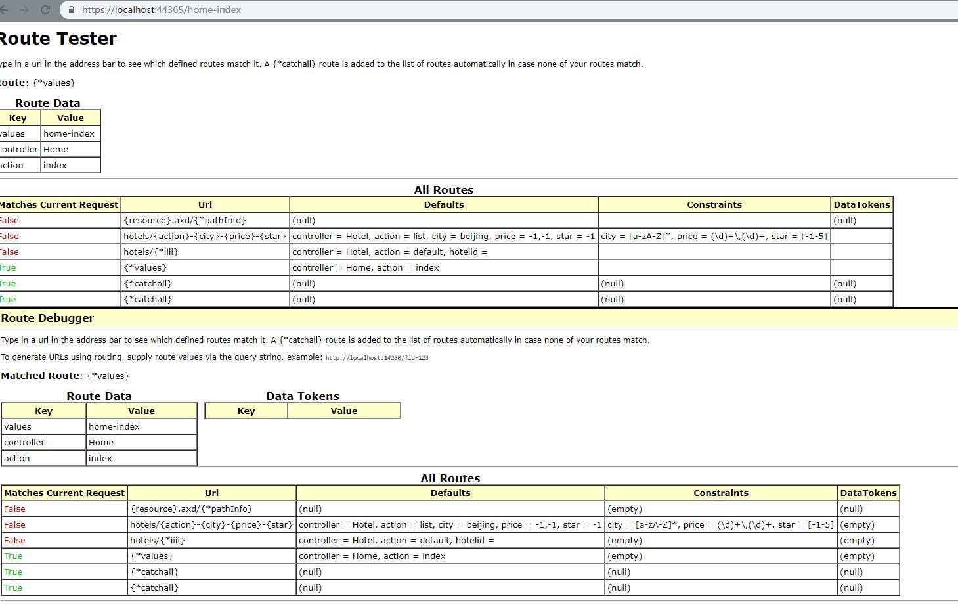958x611 pixels.
Task: Click Route Debugger's "Route Data" table title
Action: pyautogui.click(x=99, y=396)
